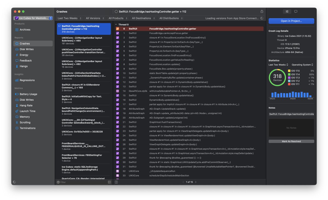
Task: Go to the previous crash log
Action: 183,182
